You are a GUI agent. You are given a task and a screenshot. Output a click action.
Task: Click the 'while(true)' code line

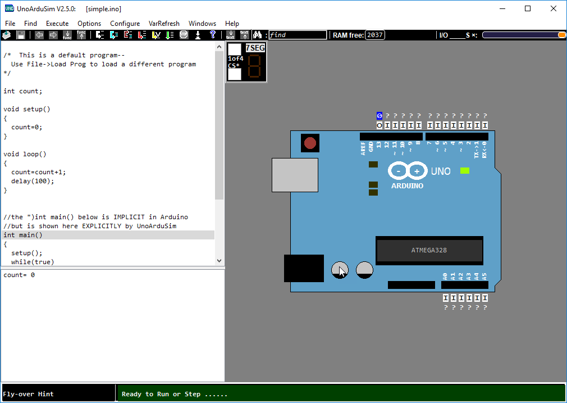[33, 262]
